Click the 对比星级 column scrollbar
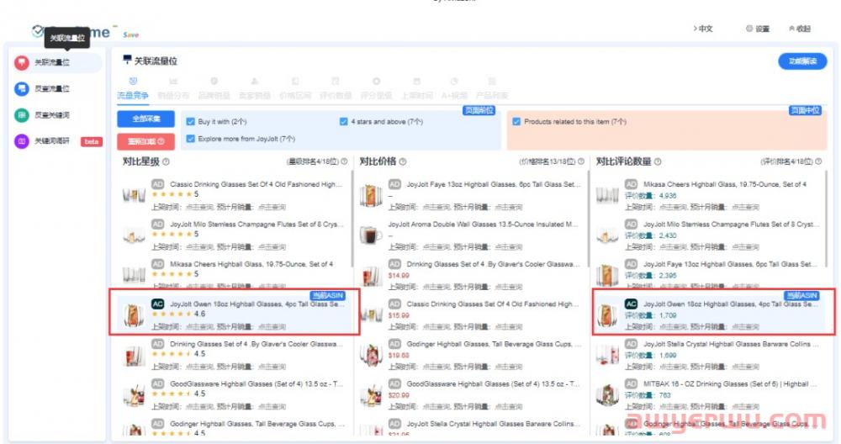Viewport: 841px width, 444px height. (352, 219)
